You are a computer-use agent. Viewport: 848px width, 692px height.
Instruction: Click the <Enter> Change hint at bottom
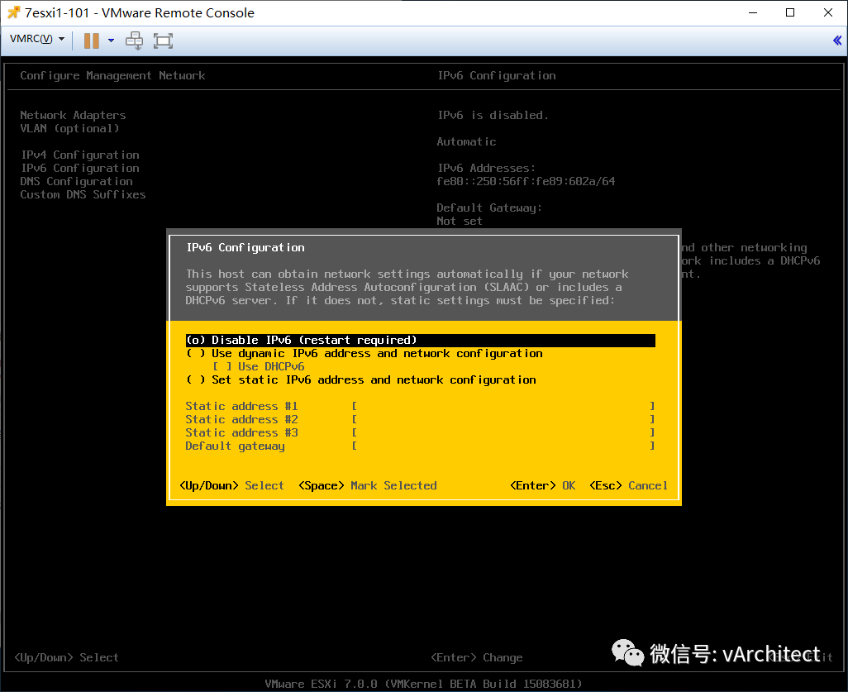click(476, 657)
